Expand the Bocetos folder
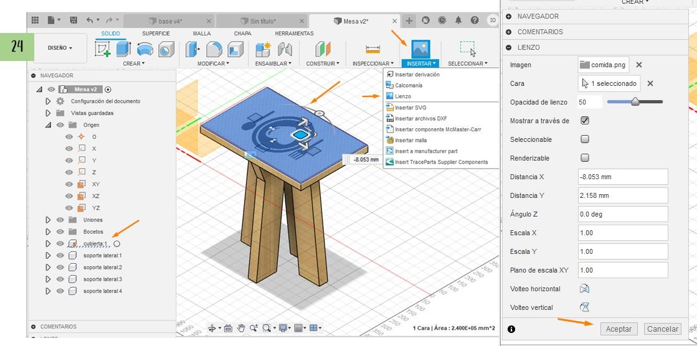 point(48,232)
